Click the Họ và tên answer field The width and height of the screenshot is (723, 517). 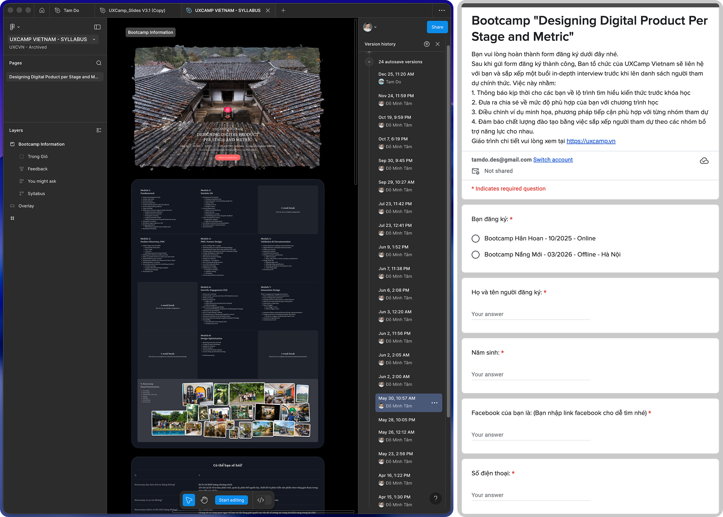pos(530,314)
